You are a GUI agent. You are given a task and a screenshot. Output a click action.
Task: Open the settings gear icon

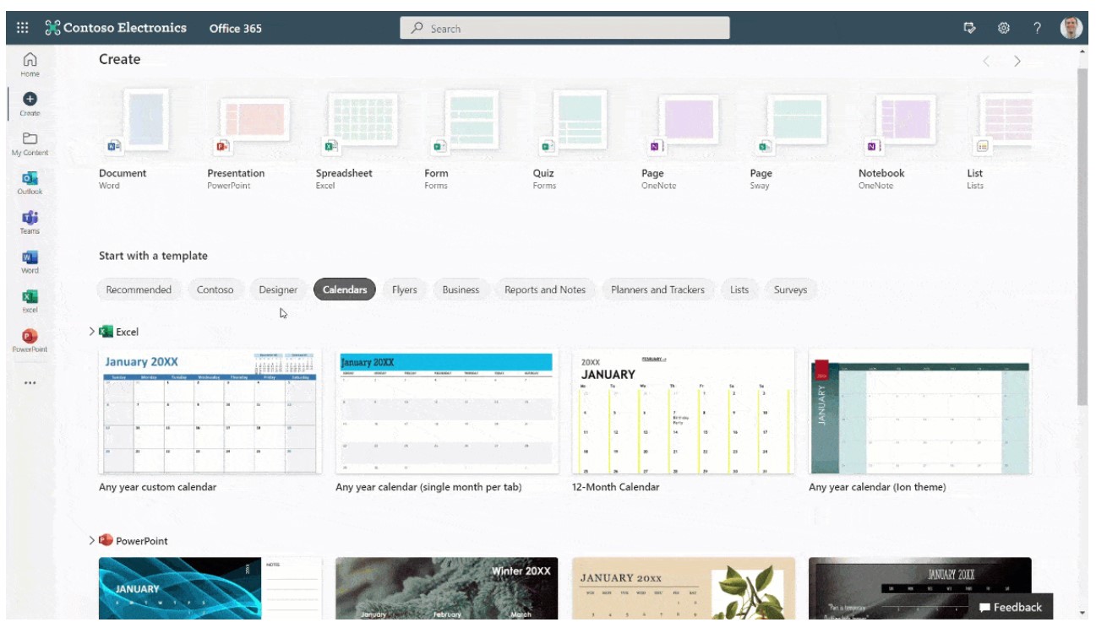click(x=1004, y=28)
